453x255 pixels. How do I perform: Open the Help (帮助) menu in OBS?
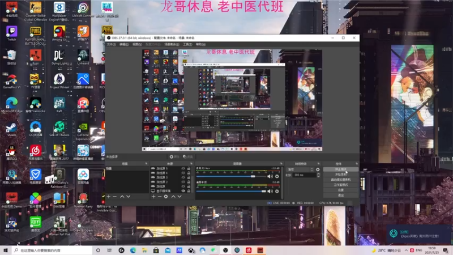click(201, 45)
